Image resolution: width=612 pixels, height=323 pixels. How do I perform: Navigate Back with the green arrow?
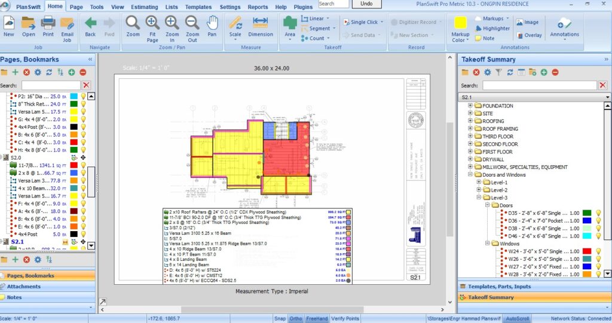point(90,26)
